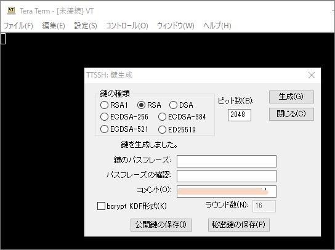
Task: Close the TTSSH 鍵生成 dialog with X
Action: pos(312,75)
